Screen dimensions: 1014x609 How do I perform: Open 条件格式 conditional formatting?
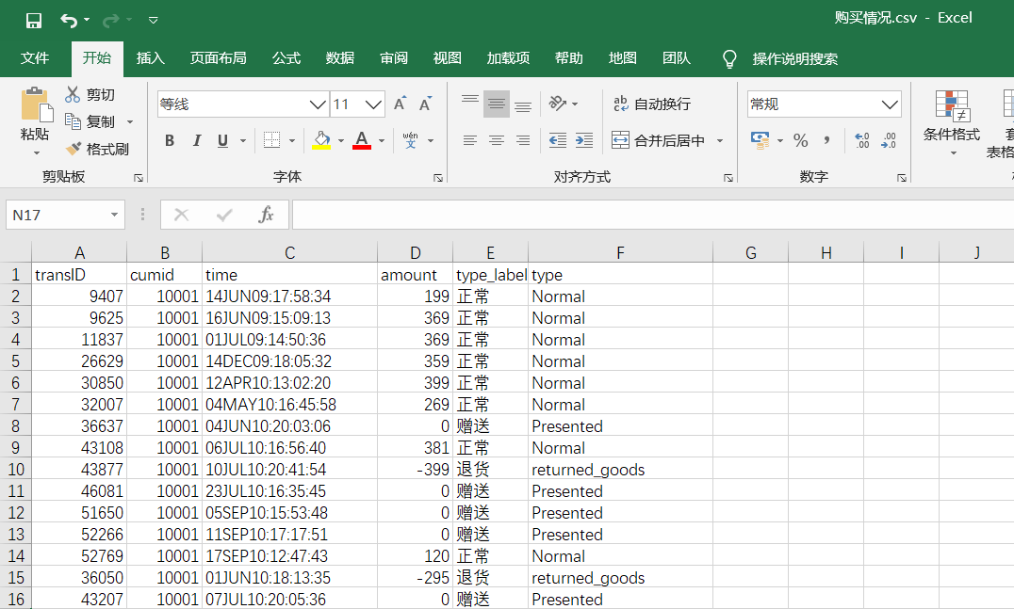(955, 118)
